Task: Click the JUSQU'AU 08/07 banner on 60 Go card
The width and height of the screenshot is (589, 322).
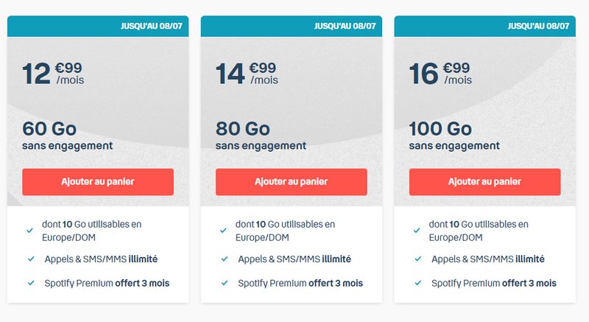Action: click(x=151, y=26)
